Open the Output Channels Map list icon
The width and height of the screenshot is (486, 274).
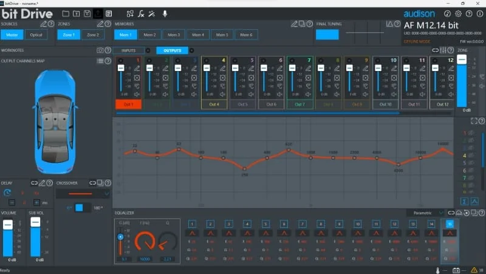[x=100, y=61]
